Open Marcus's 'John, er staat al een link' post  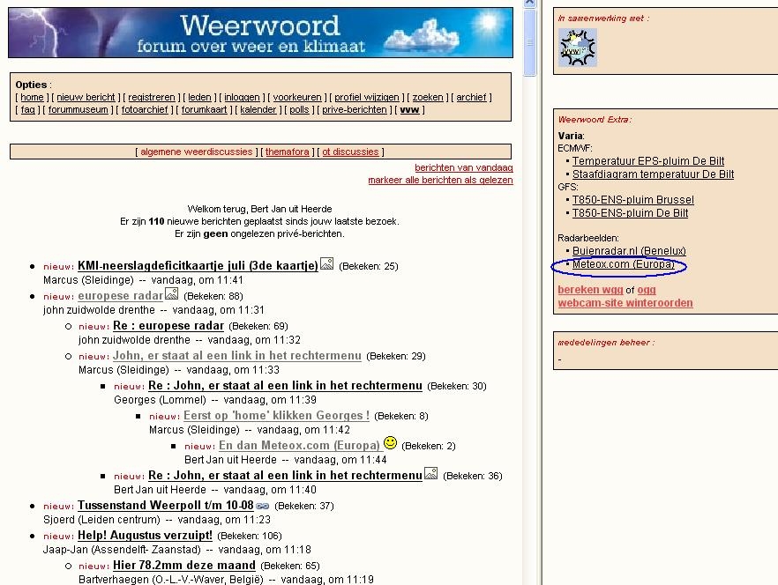click(237, 355)
